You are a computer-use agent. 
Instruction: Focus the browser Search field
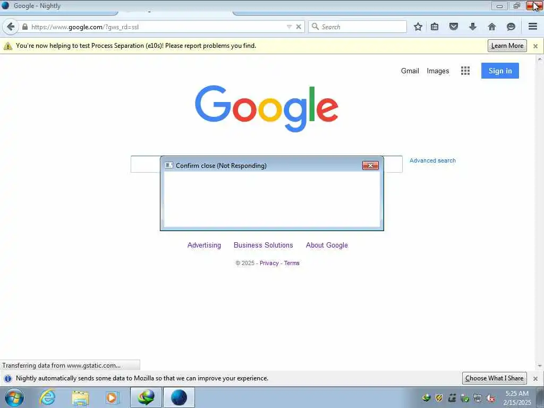point(358,27)
